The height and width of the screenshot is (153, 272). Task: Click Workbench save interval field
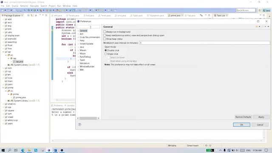pyautogui.click(x=204, y=42)
